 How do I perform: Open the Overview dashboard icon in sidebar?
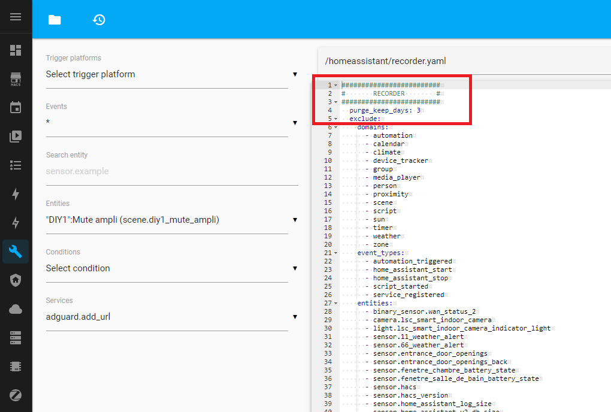16,50
